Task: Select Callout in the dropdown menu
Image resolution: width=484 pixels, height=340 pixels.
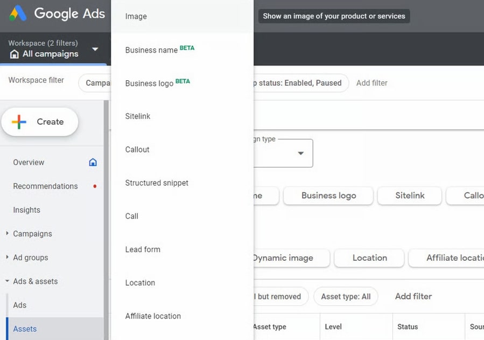Action: click(182, 150)
